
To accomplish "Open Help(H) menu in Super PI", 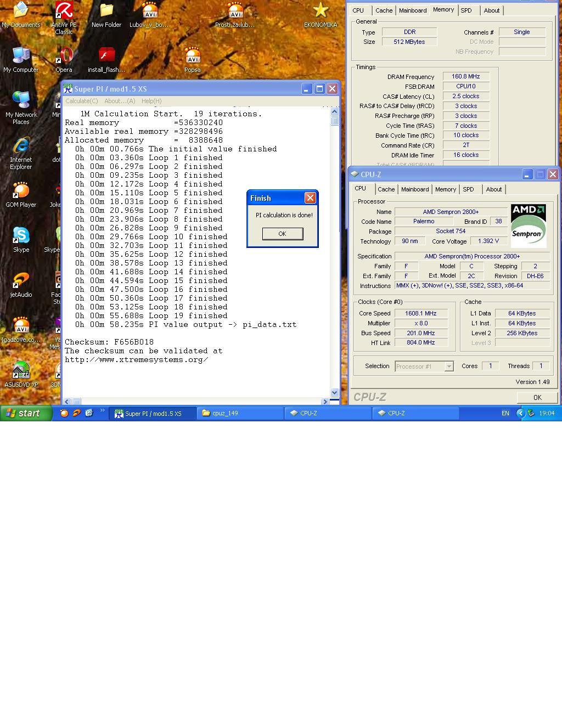I will tap(151, 101).
